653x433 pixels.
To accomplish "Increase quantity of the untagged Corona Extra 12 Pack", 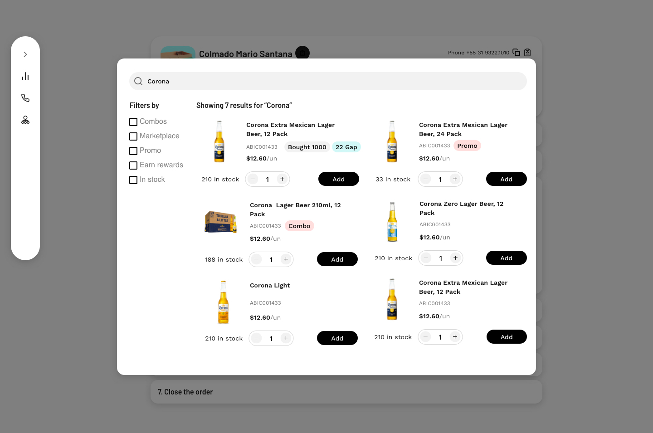I will click(x=455, y=337).
